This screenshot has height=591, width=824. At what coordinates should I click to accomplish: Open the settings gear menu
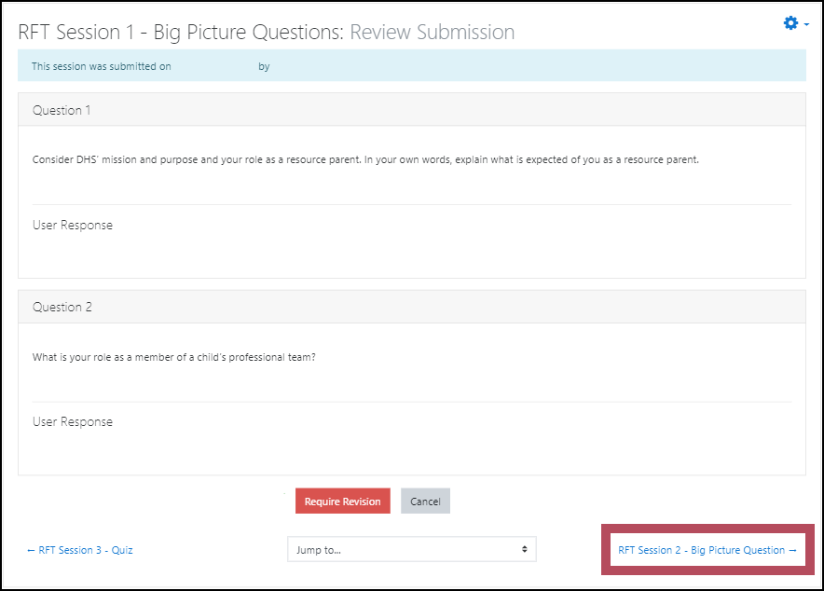coord(790,23)
